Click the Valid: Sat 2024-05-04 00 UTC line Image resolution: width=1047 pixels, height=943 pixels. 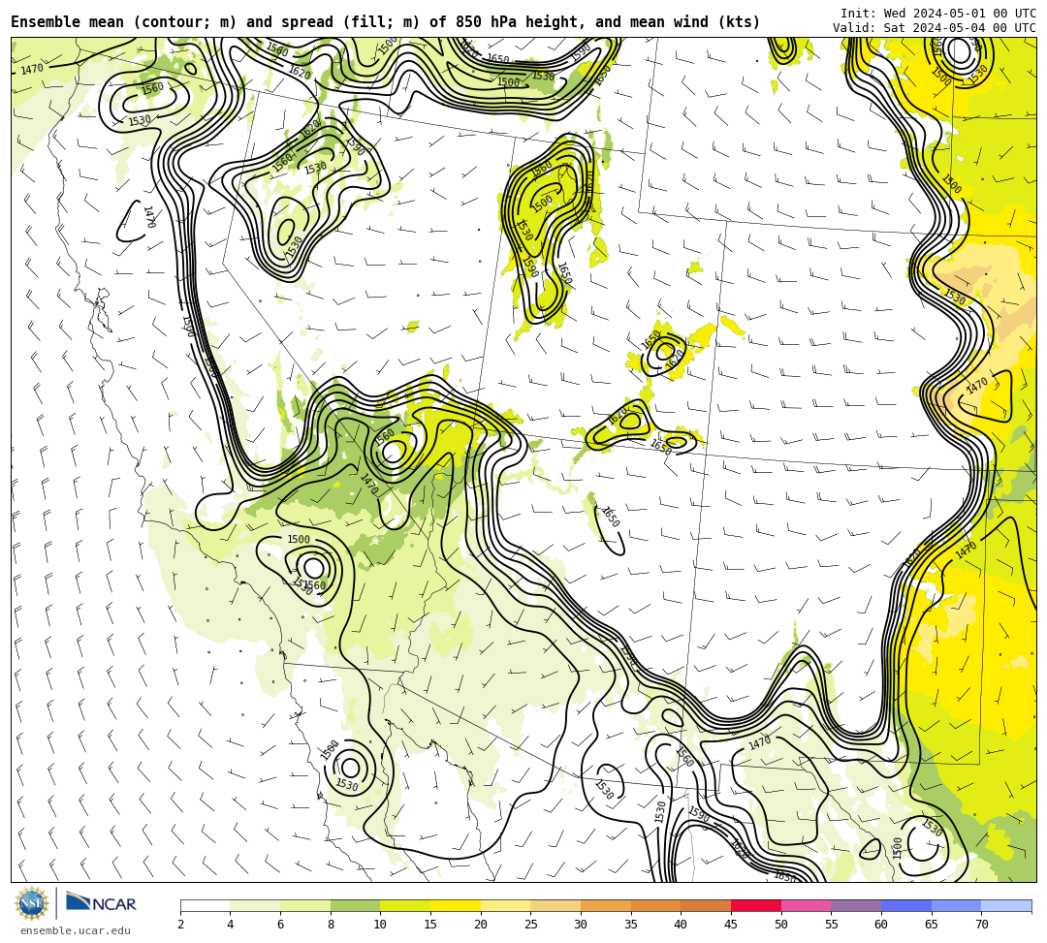point(935,28)
